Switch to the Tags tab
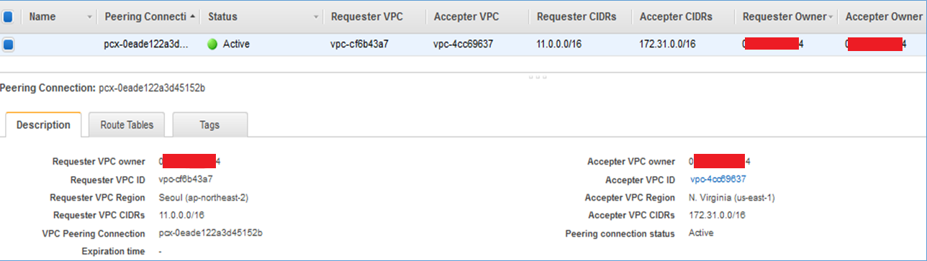 point(209,124)
